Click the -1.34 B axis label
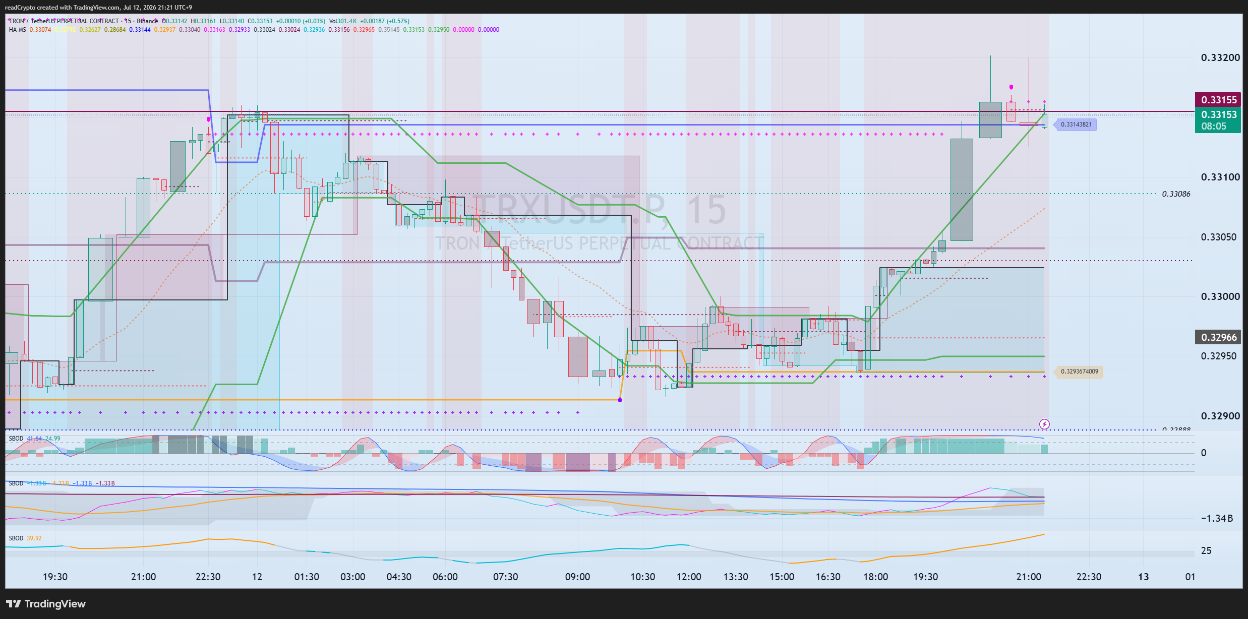 coord(1217,518)
